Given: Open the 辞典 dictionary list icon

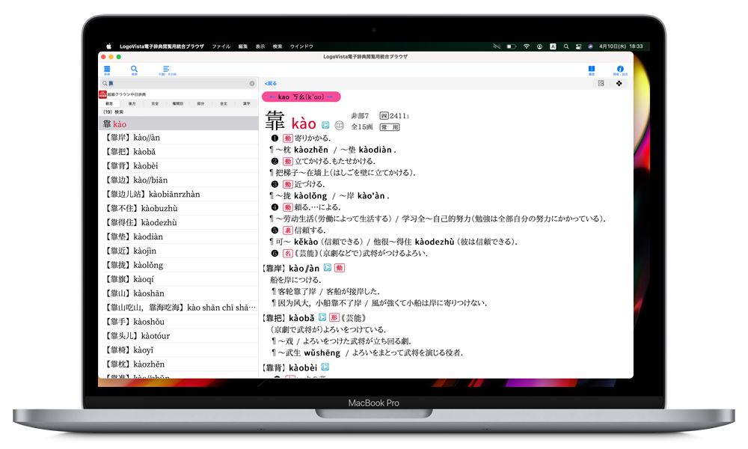Looking at the screenshot, I should [x=107, y=70].
